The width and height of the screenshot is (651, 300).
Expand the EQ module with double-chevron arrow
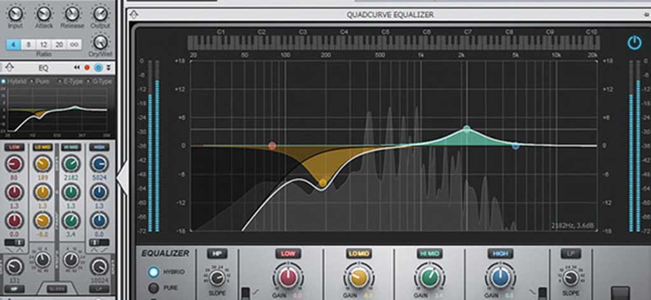pyautogui.click(x=108, y=67)
